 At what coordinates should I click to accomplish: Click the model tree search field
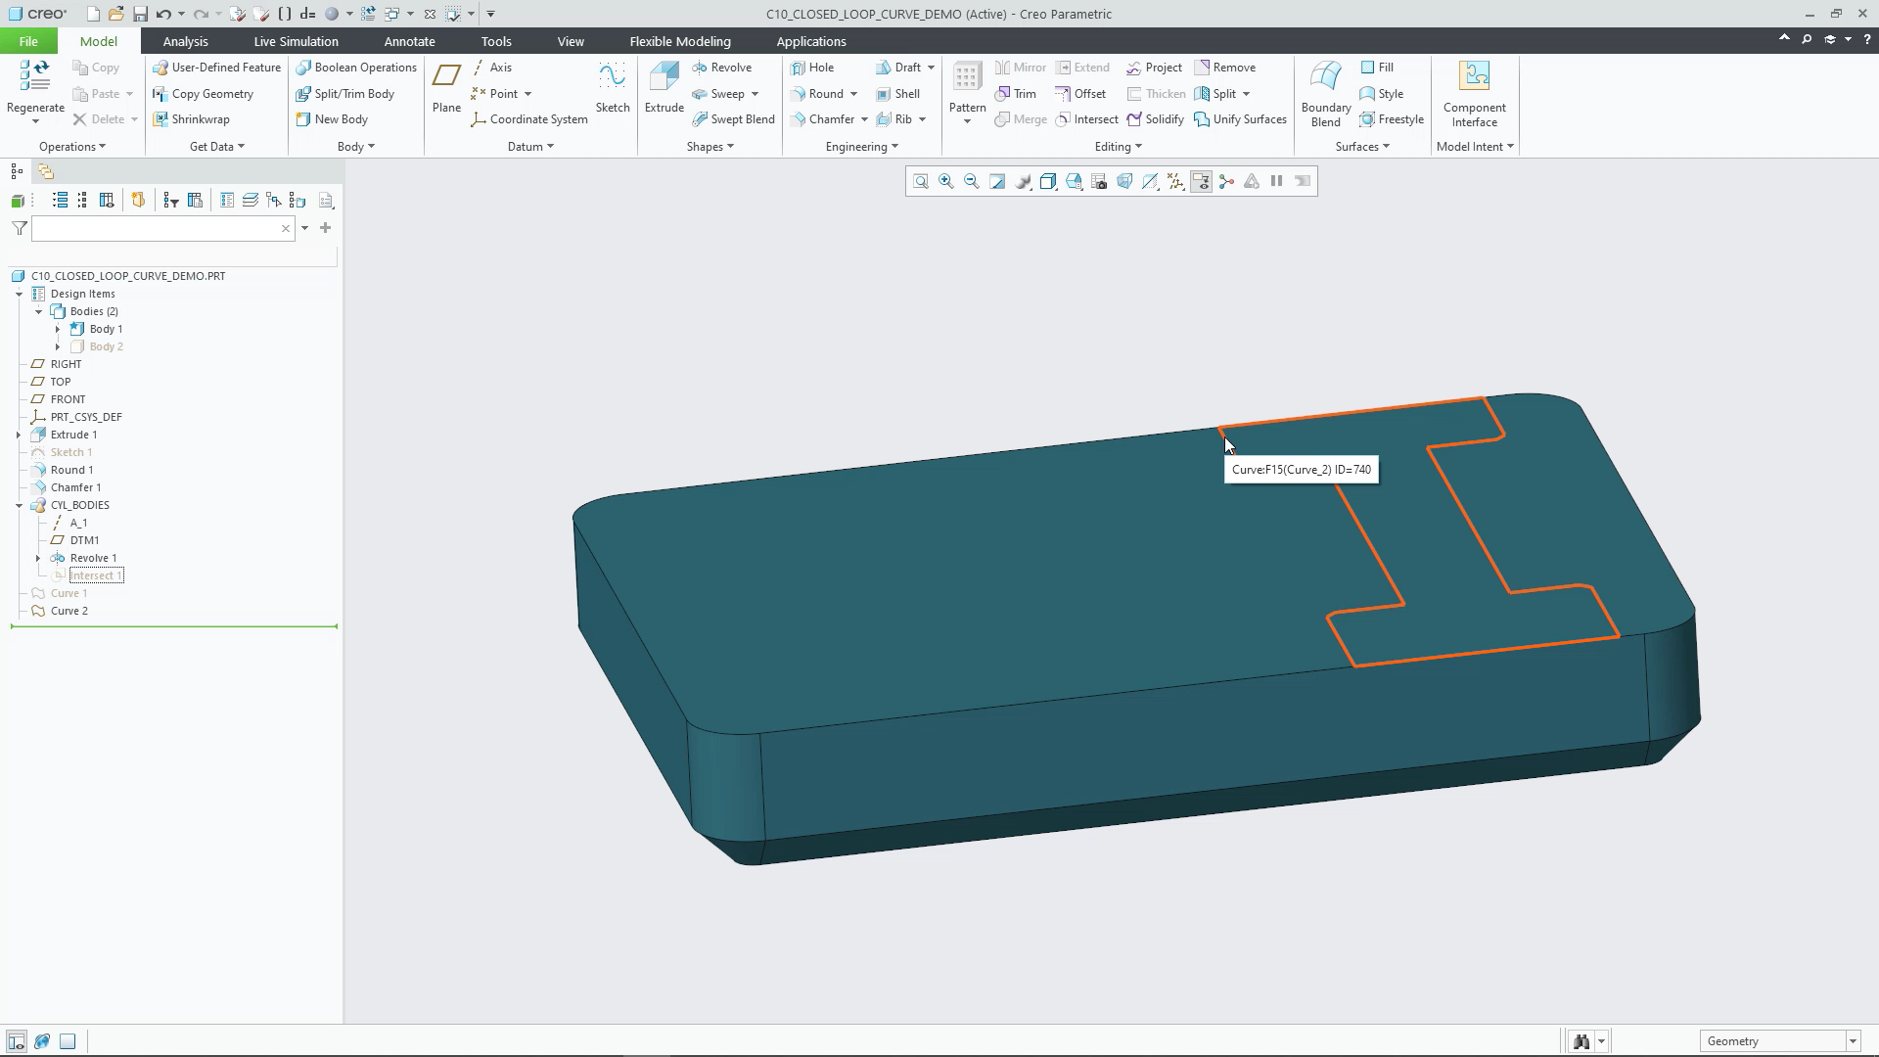click(162, 228)
